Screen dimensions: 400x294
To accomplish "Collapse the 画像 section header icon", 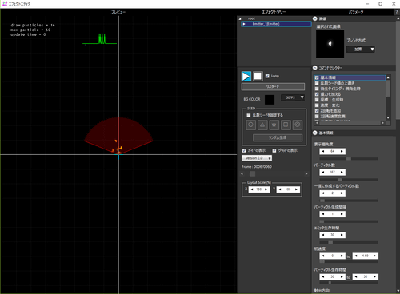I will click(315, 18).
